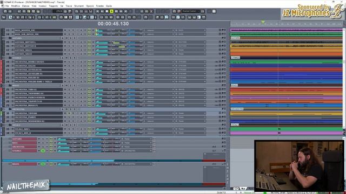Toggle automation write W on track 33
Image resolution: width=346 pixels, height=194 pixels.
(x=93, y=129)
